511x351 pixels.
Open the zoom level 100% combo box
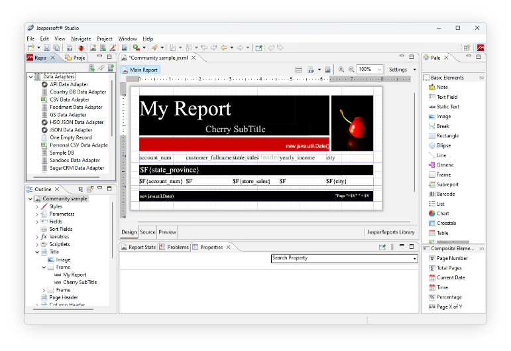point(370,70)
